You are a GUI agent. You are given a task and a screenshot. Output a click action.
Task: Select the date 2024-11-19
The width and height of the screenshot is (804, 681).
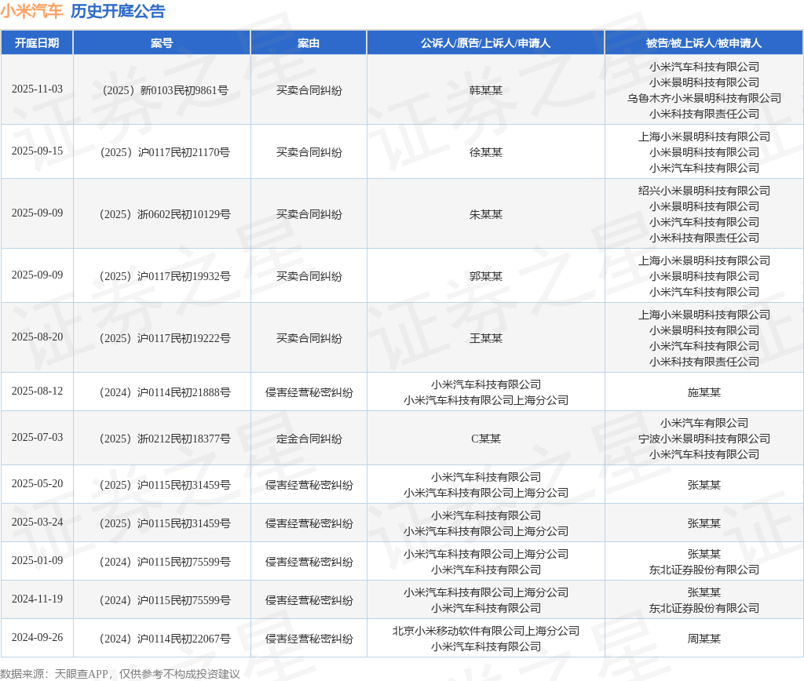point(38,599)
